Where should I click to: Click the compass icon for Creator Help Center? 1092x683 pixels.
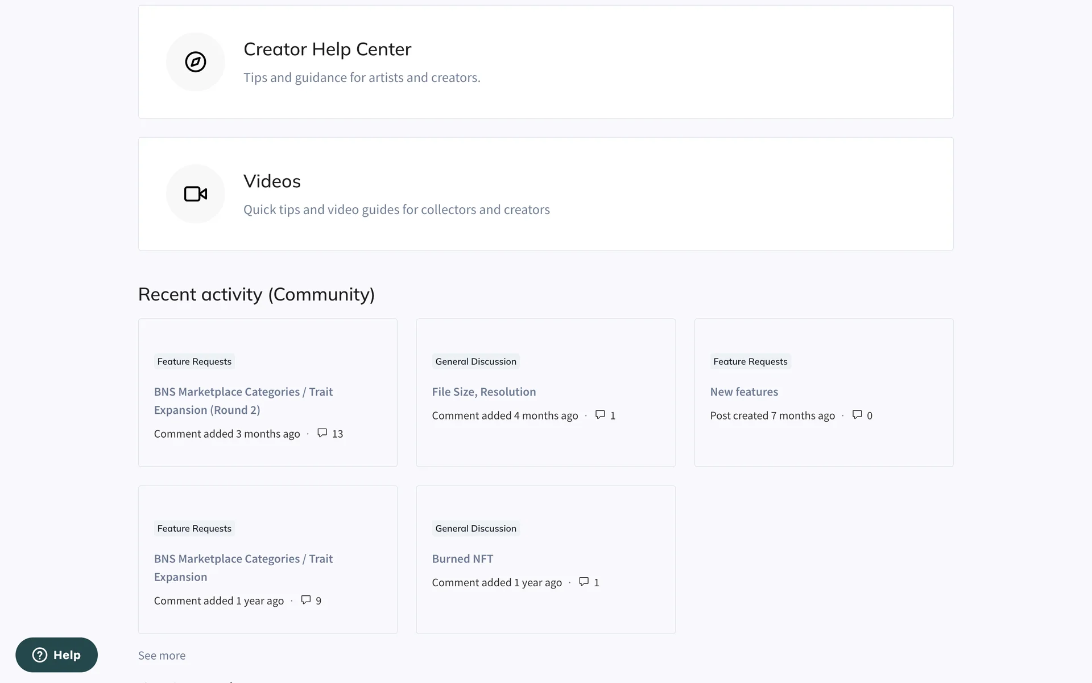[x=195, y=62]
